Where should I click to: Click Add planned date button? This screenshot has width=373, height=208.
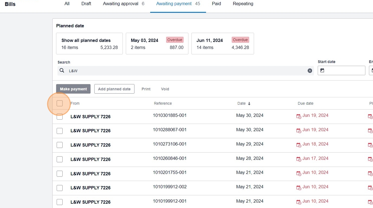[x=114, y=89]
